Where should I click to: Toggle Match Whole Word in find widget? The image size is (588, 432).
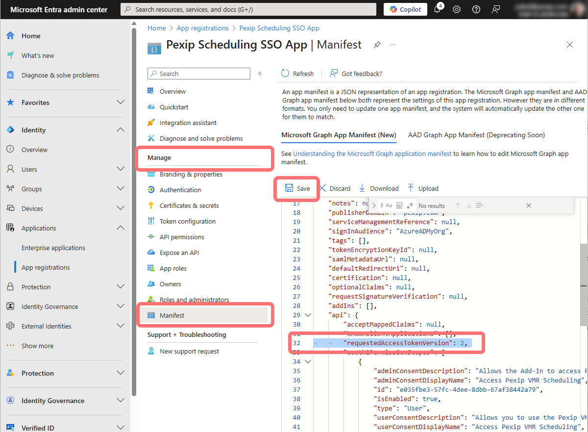399,205
